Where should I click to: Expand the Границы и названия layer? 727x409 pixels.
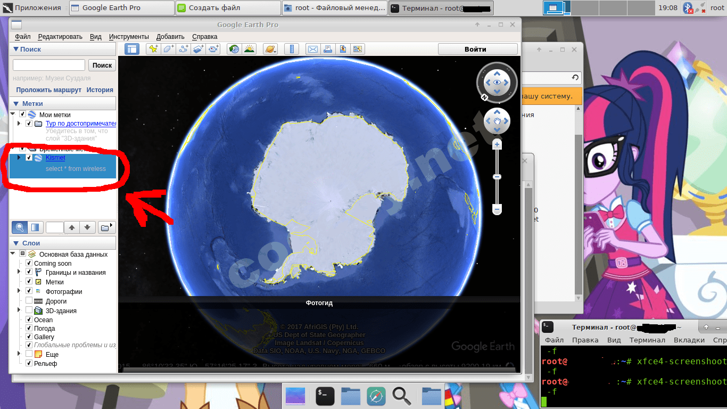click(x=20, y=272)
